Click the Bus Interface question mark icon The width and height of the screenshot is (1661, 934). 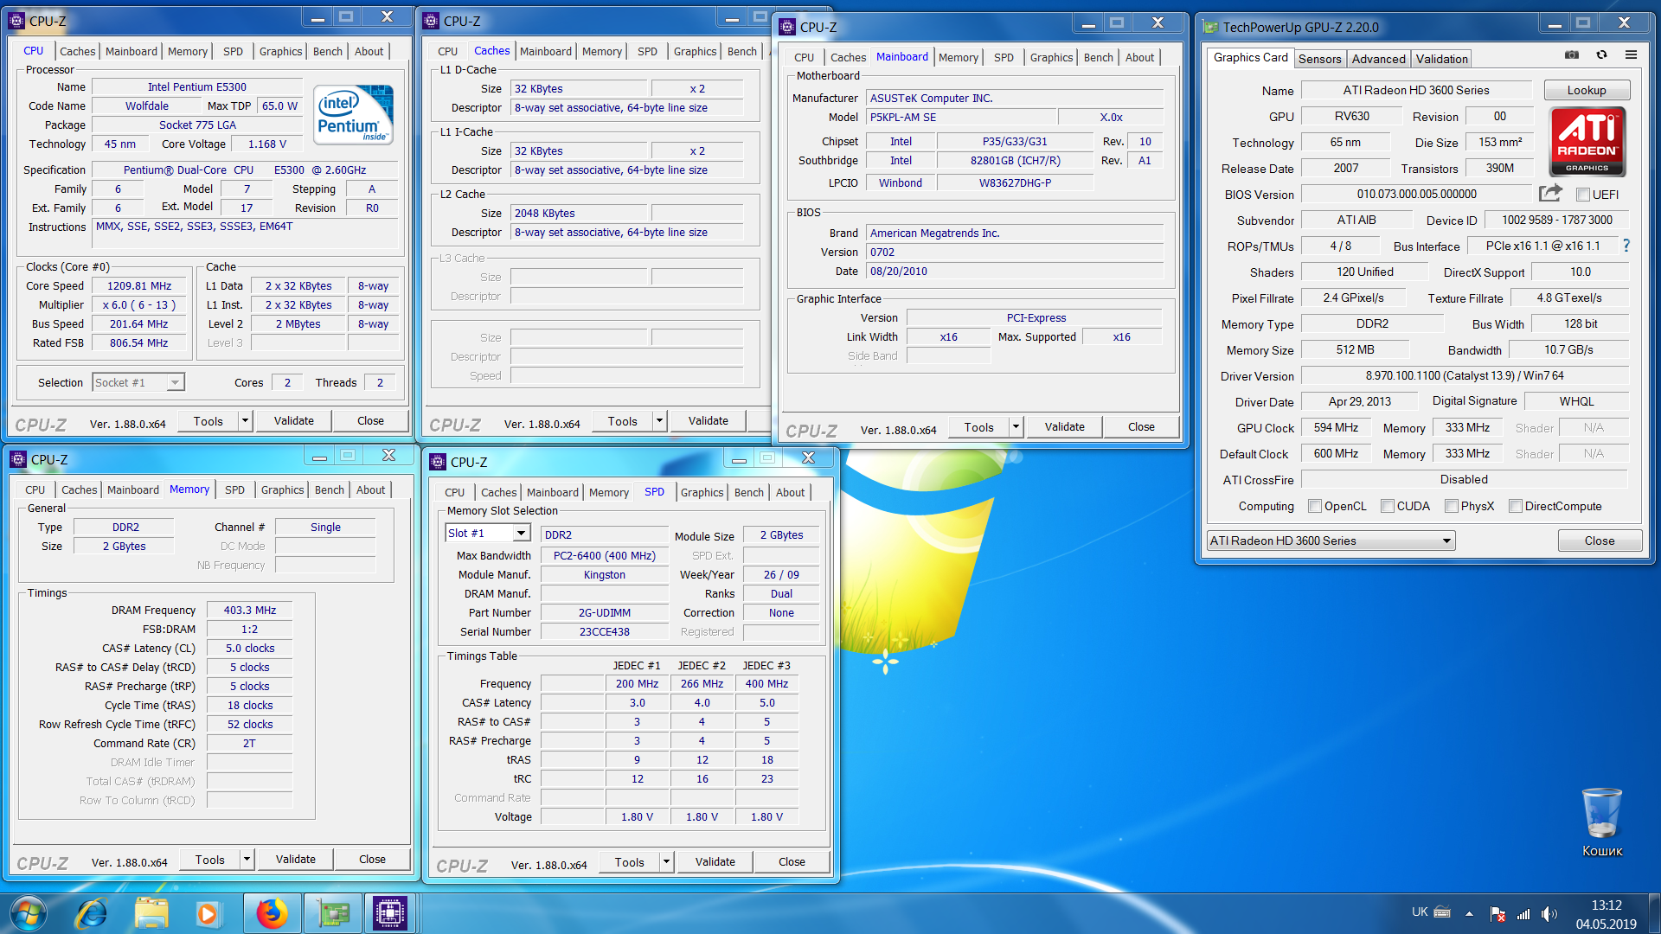[x=1626, y=246]
